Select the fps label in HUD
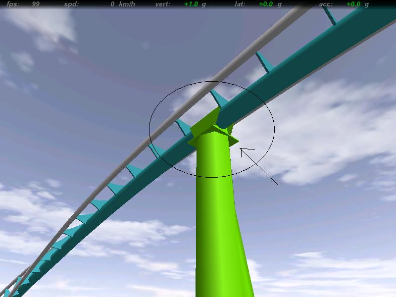This screenshot has width=396, height=297. coord(13,4)
